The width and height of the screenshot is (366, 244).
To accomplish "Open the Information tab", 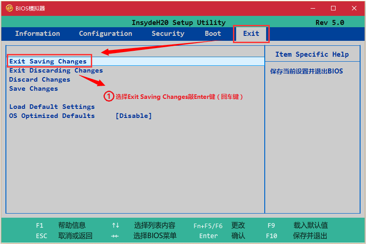I will (37, 34).
